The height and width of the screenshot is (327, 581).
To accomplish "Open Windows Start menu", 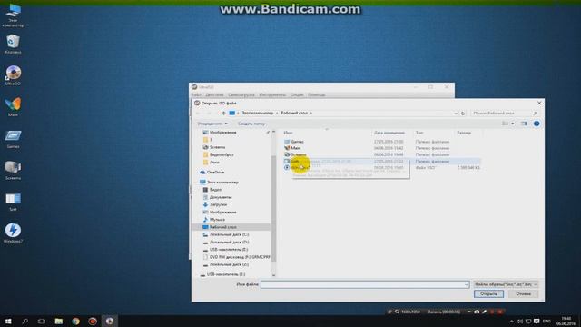I will click(8, 321).
